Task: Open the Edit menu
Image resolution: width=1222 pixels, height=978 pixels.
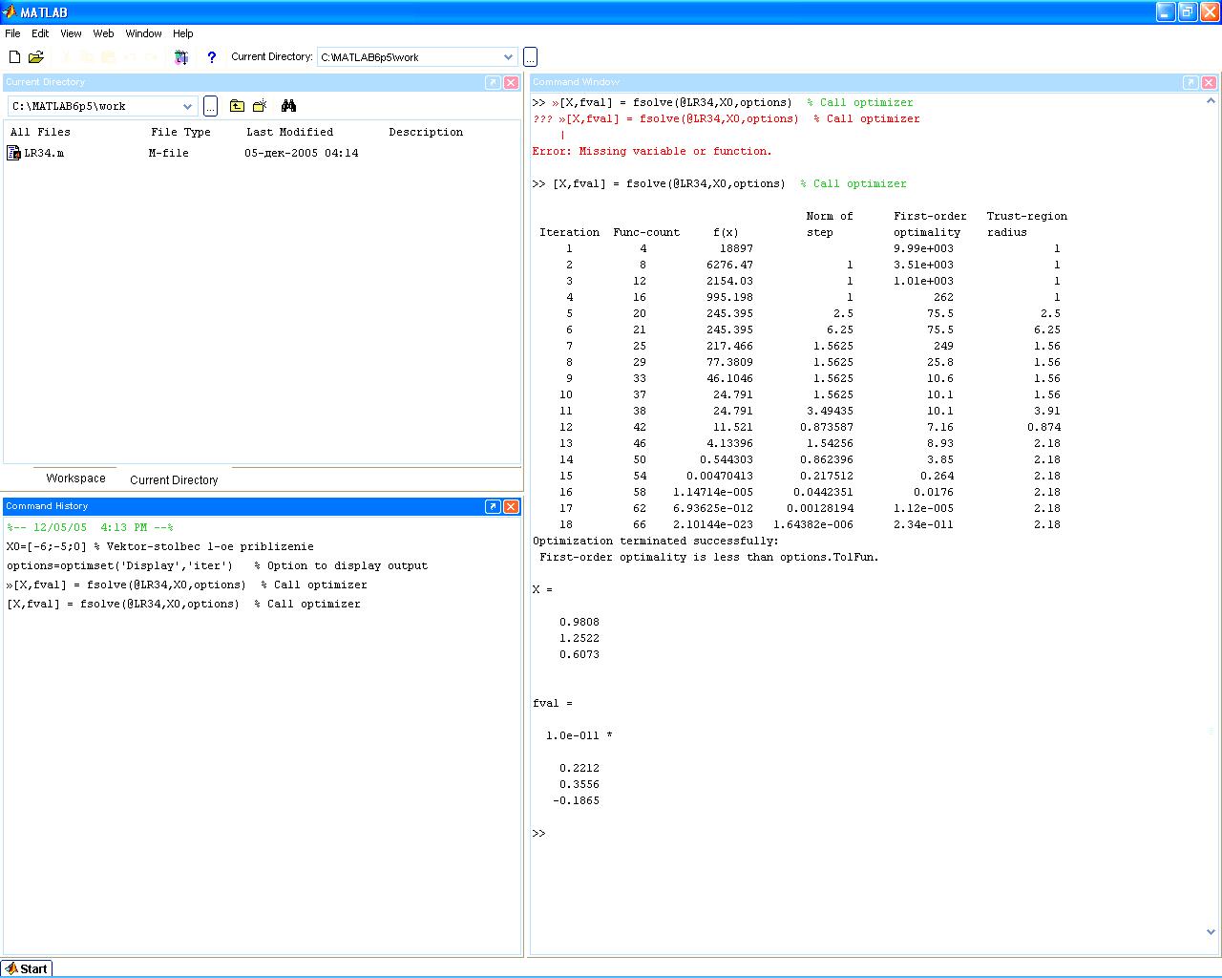Action: pyautogui.click(x=40, y=33)
